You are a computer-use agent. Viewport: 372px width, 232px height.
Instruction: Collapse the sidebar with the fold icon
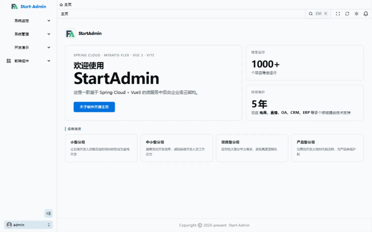point(49,213)
